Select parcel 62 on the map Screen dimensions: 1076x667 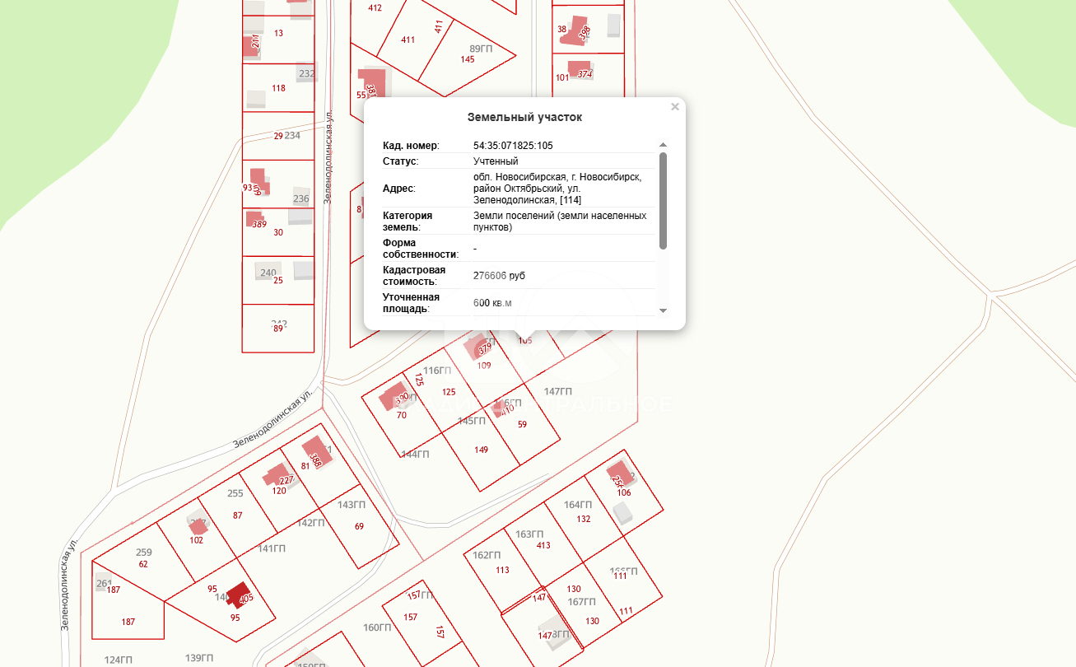coord(143,564)
